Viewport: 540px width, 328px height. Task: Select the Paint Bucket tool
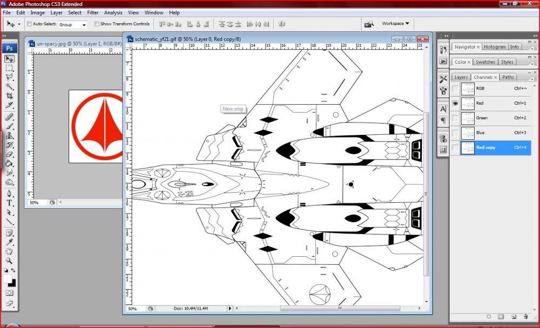pos(9,163)
